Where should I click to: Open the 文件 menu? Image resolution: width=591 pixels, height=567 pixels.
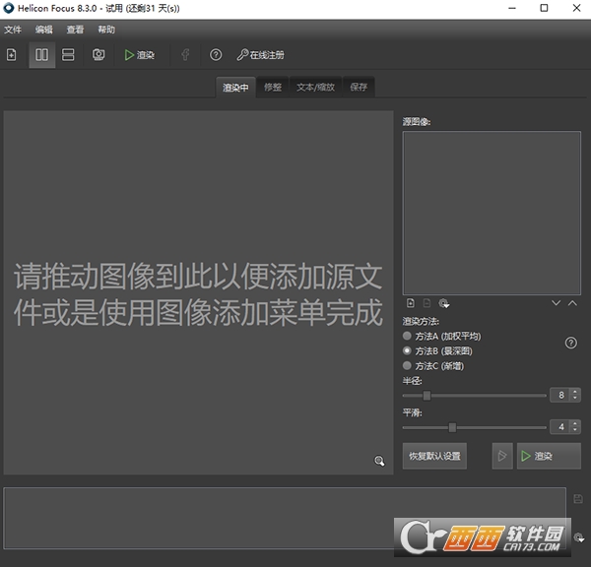(13, 30)
